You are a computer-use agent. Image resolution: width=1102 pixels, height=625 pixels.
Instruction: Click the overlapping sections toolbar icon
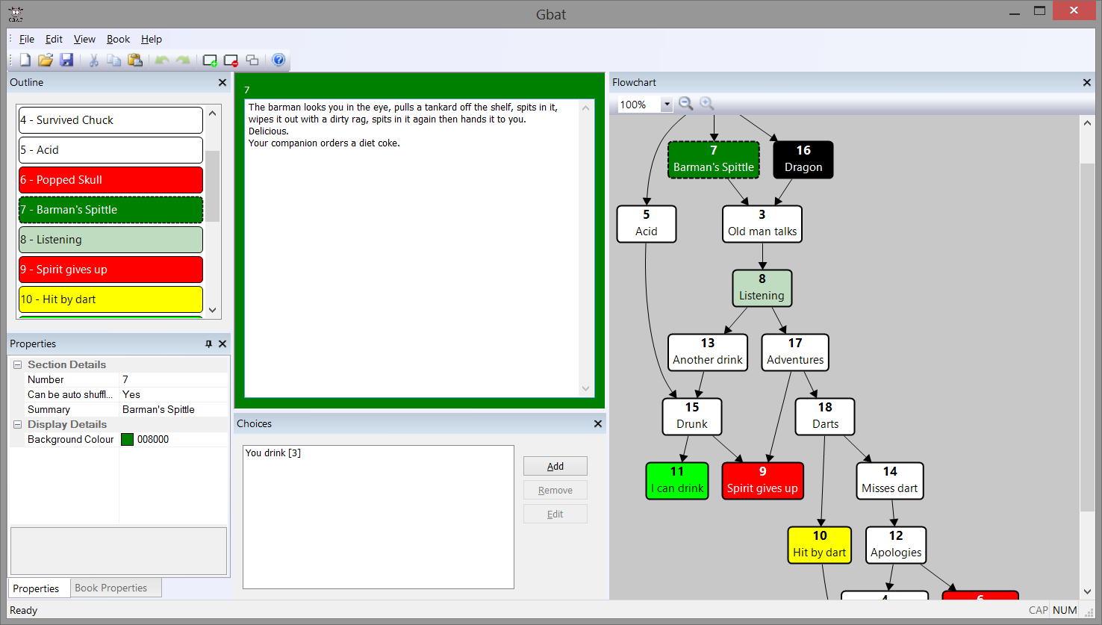click(252, 60)
